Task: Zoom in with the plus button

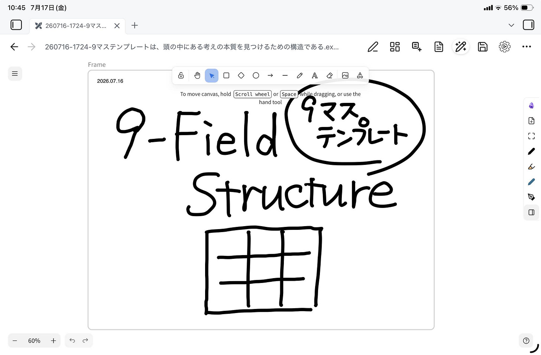Action: (x=54, y=341)
